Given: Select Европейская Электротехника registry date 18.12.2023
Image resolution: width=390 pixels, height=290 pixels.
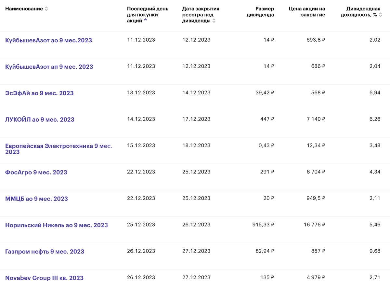Looking at the screenshot, I should 196,145.
